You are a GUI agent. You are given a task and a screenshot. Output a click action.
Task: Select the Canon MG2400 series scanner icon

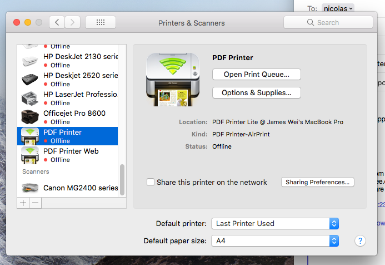[30, 188]
